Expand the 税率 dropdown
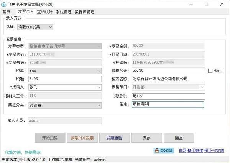 coord(65,71)
